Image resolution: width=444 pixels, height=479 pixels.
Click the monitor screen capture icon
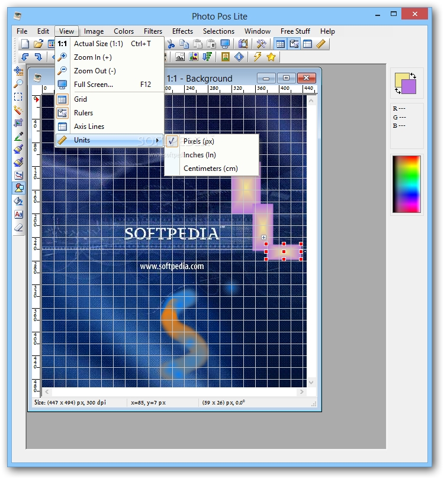tap(225, 44)
